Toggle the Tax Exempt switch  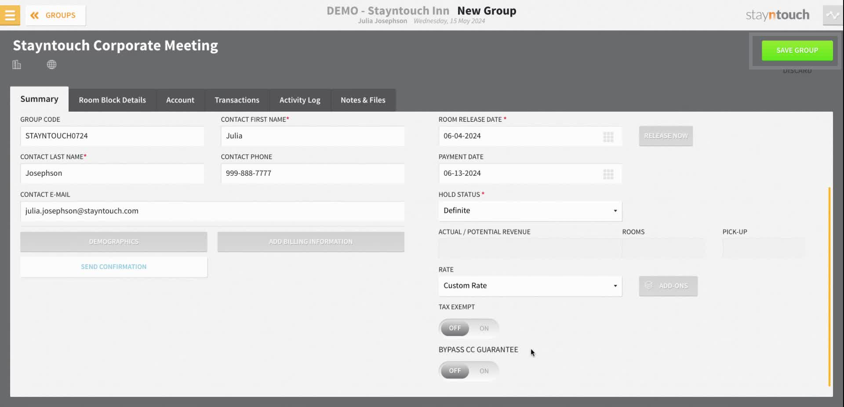469,328
